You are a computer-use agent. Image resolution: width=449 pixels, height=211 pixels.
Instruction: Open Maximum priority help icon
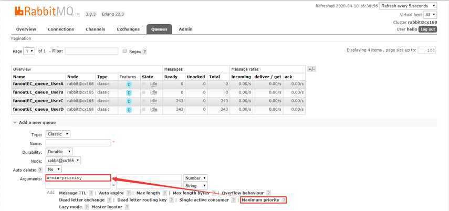(x=283, y=200)
